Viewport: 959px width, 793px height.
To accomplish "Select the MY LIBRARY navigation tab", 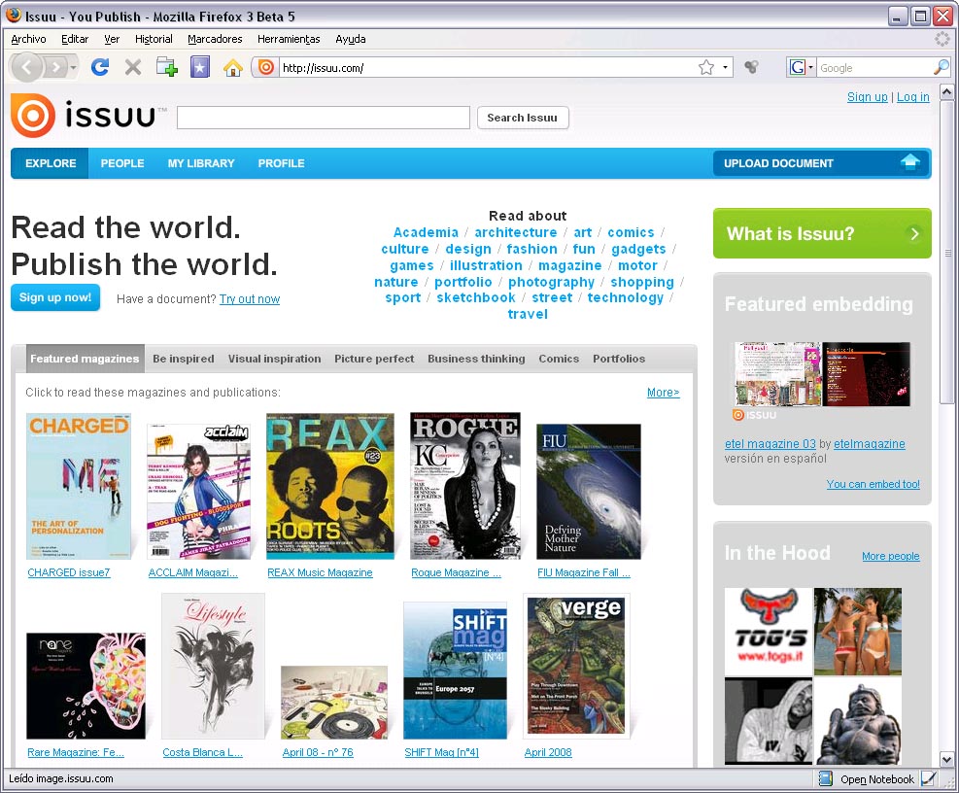I will click(201, 163).
